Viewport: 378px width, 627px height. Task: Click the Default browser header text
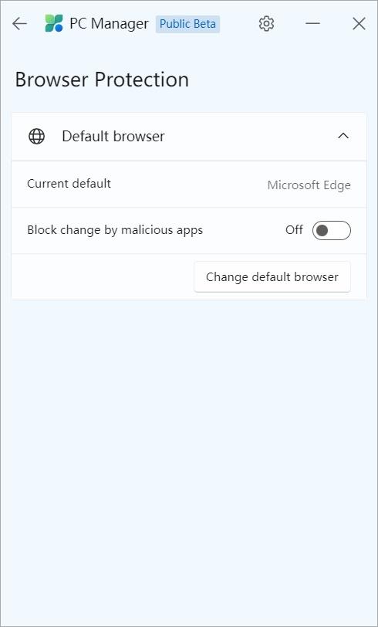(113, 137)
